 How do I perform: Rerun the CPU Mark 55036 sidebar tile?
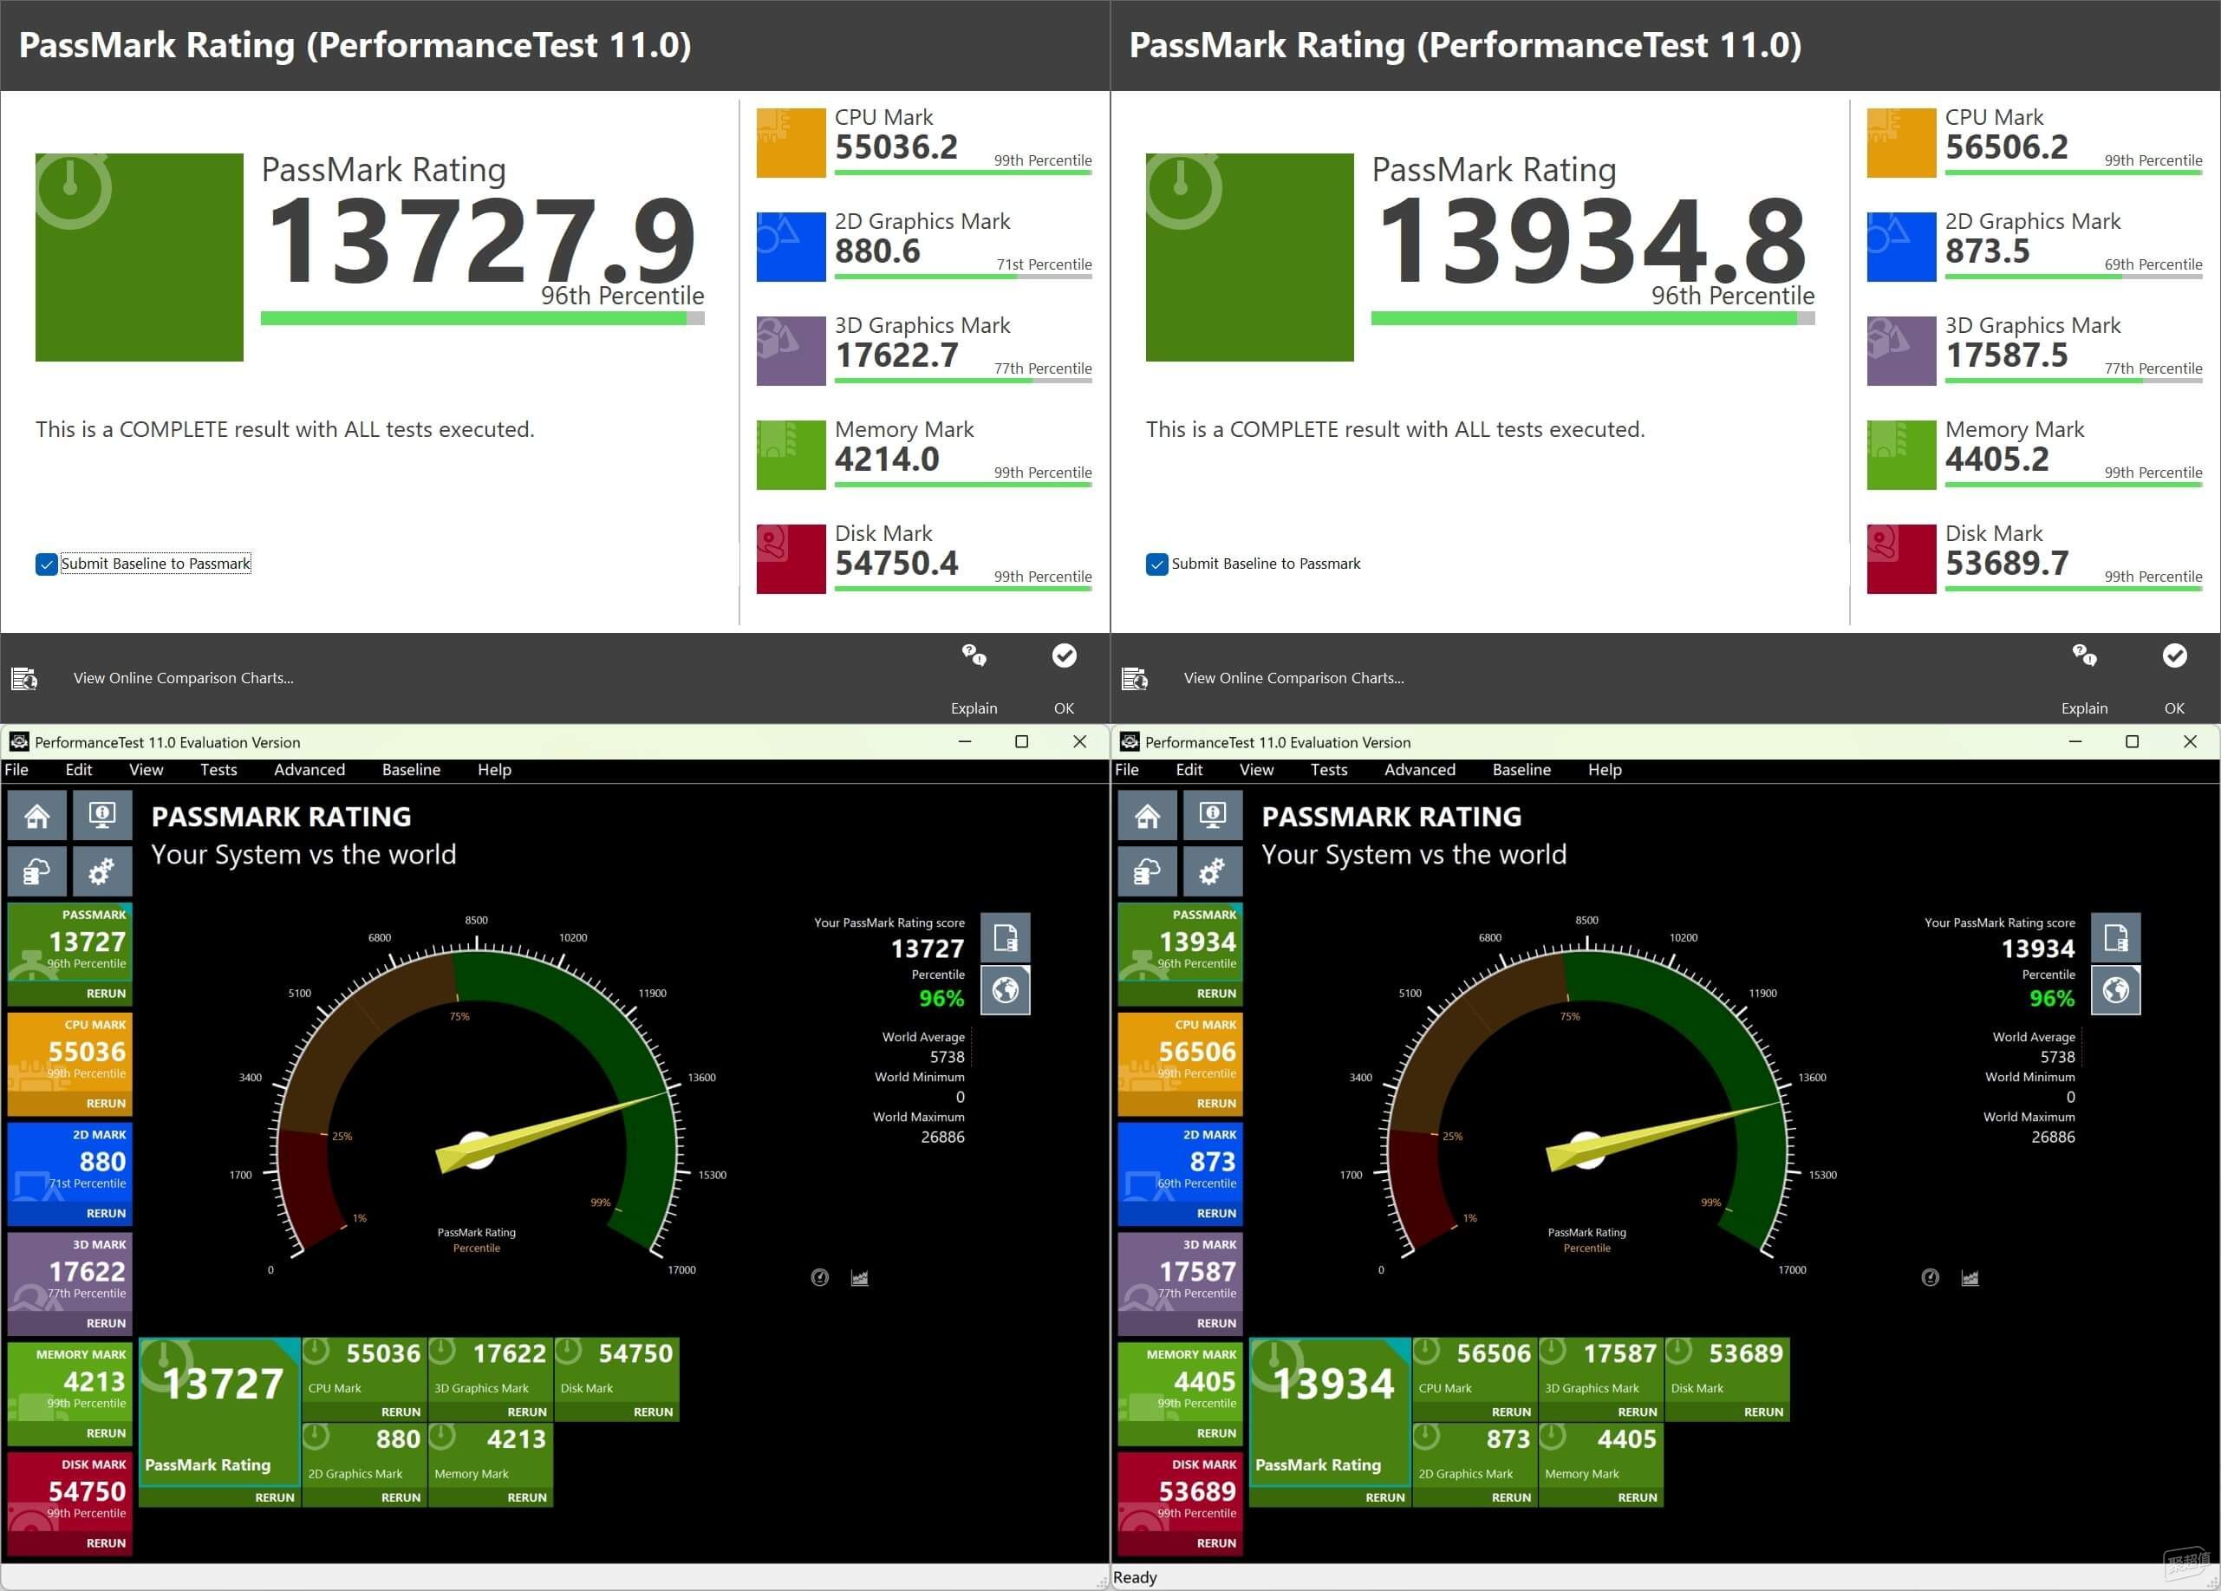coord(106,1103)
